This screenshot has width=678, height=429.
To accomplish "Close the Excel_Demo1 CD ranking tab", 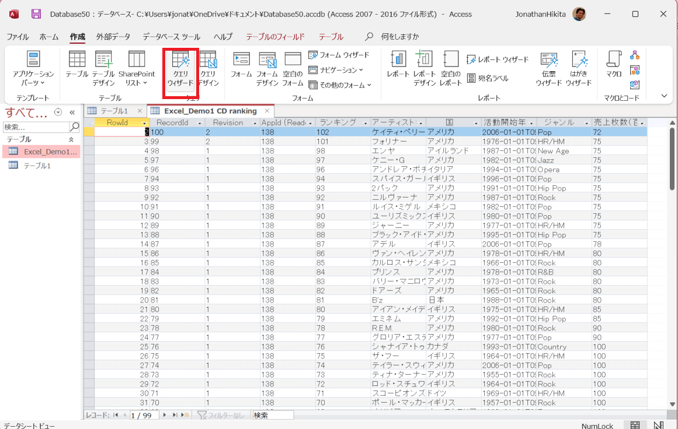I will click(267, 111).
